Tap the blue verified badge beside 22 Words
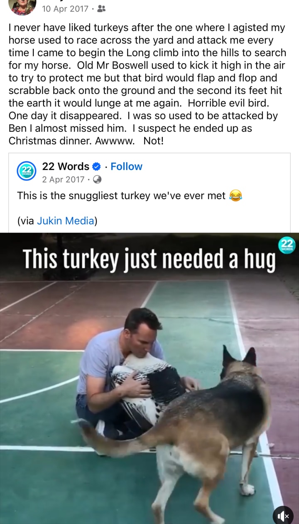The height and width of the screenshot is (524, 299). 96,167
